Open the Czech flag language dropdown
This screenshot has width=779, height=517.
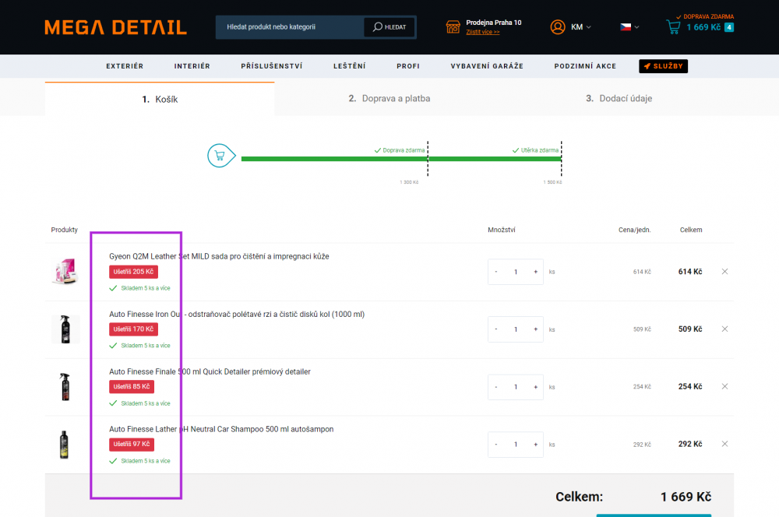click(x=629, y=26)
